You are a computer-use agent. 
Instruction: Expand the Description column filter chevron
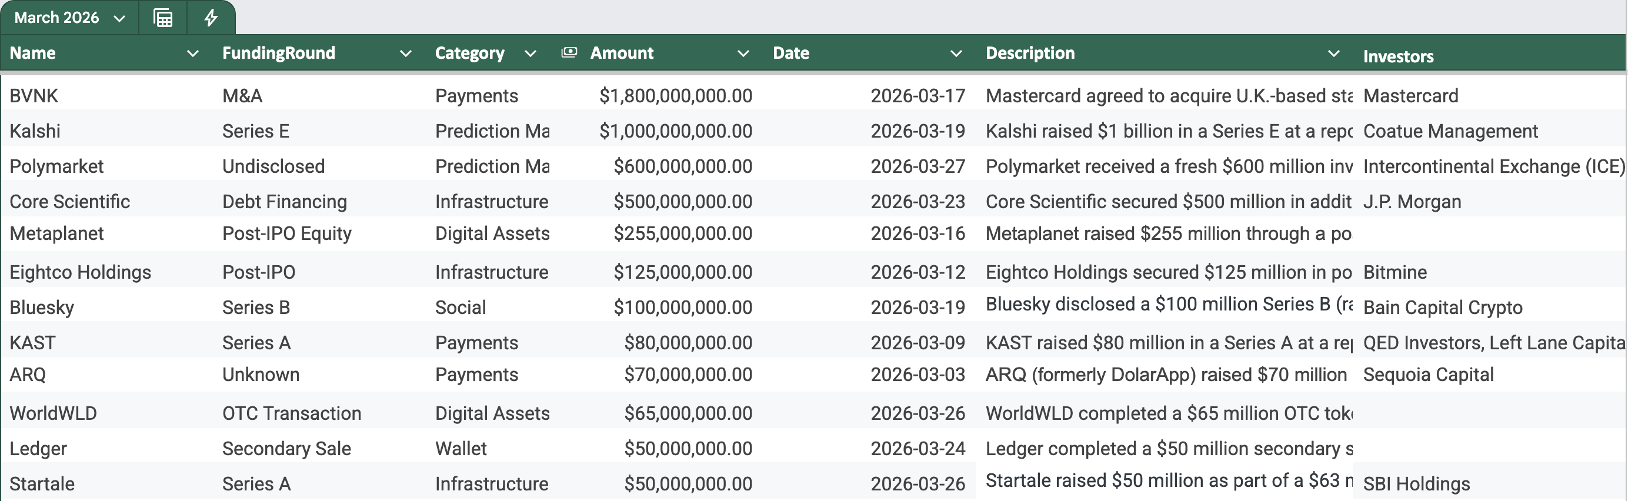(x=1333, y=54)
